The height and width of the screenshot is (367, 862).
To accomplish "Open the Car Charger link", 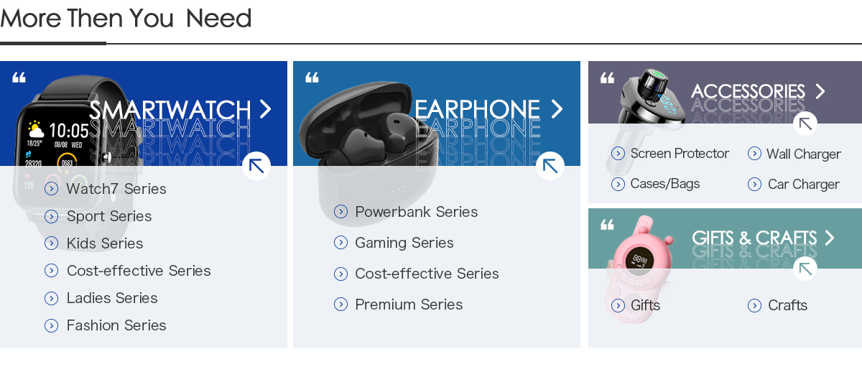I will coord(803,185).
